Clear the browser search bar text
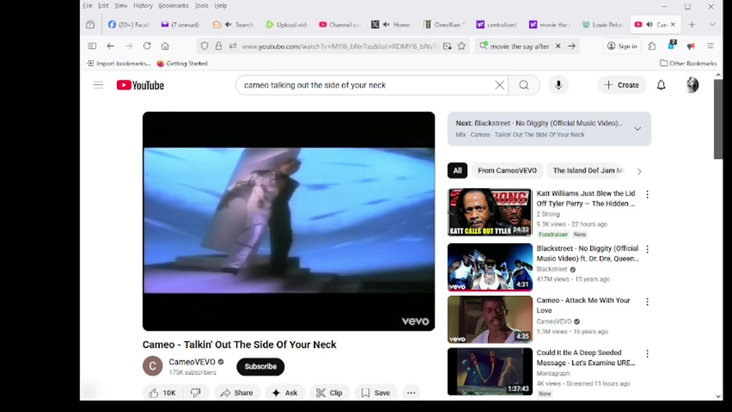 tap(558, 46)
